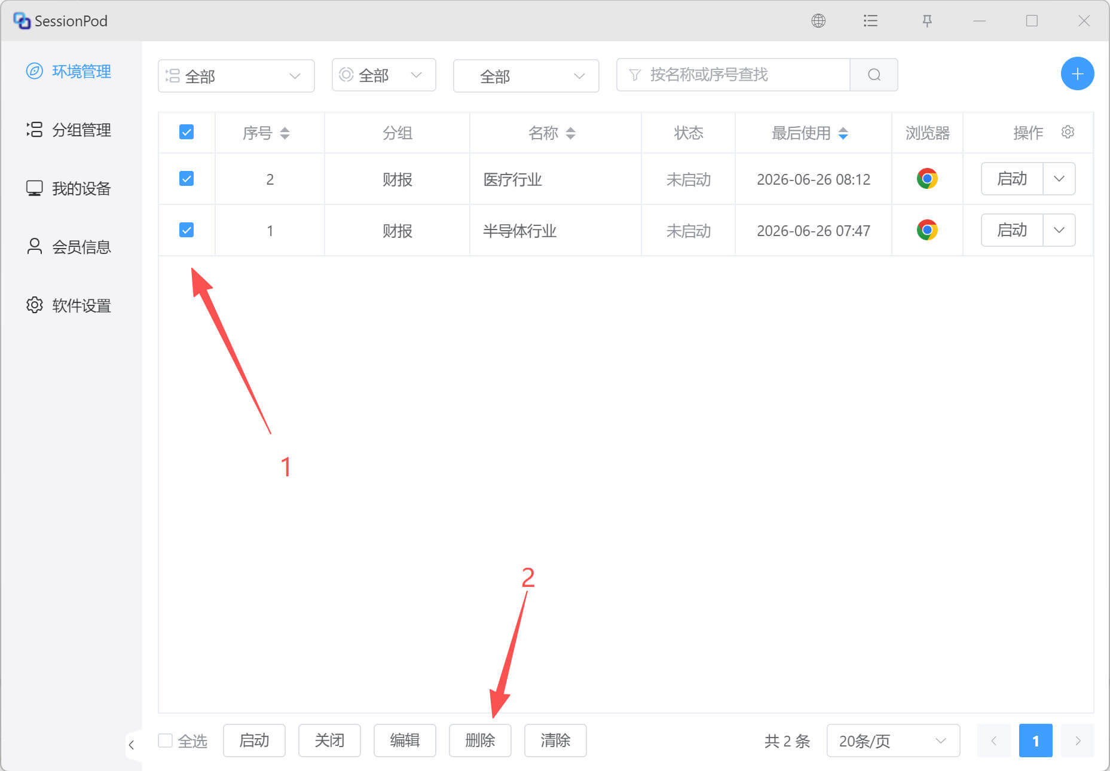Click the globe language icon in title bar

pyautogui.click(x=818, y=21)
